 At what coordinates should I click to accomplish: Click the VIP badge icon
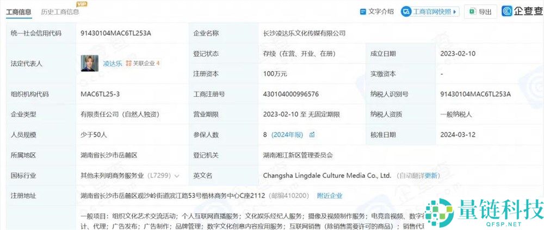pos(82,4)
